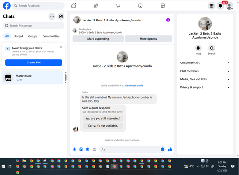Open emoji picker in message box
239x175 pixels.
[163, 149]
